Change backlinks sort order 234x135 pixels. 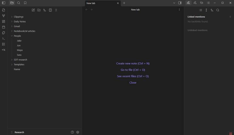(x=212, y=10)
